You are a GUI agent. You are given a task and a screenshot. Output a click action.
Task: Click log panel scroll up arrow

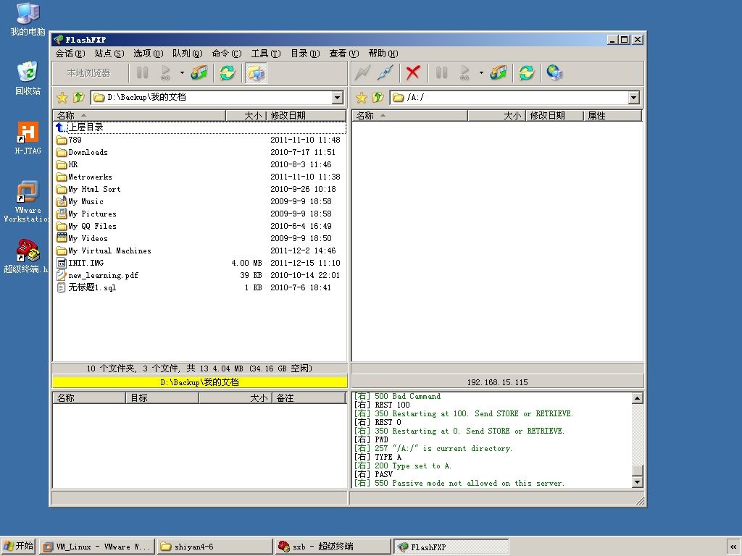pos(638,398)
